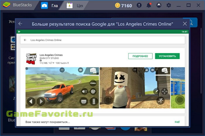
Task: Open the gold coin points balance 7160
Action: [x=123, y=6]
